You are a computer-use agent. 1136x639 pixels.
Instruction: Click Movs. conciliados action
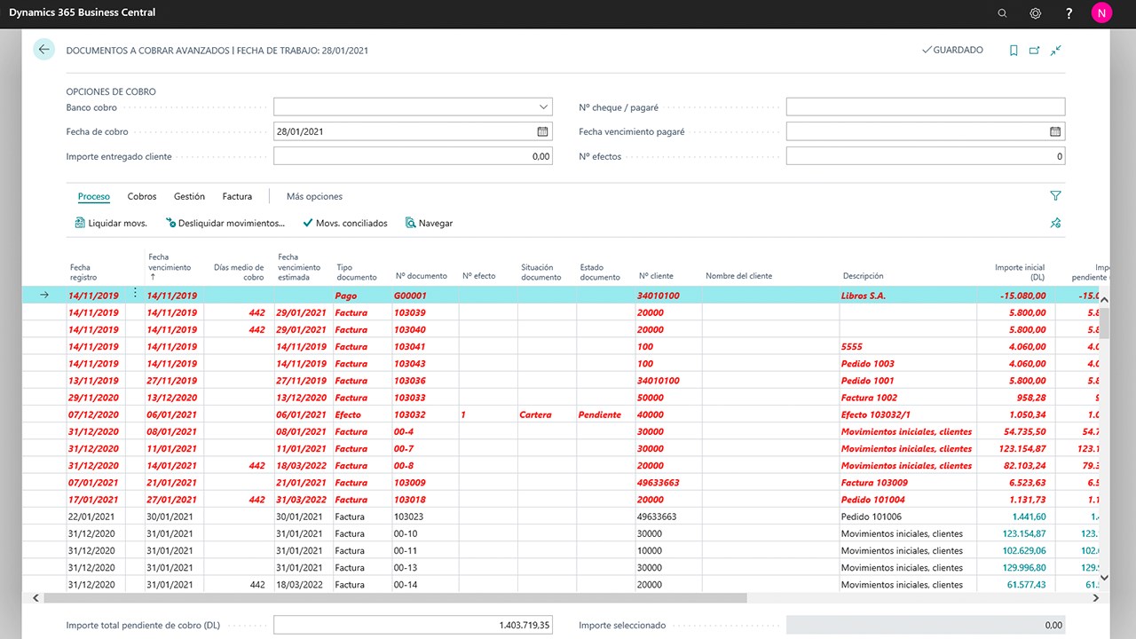click(x=345, y=223)
